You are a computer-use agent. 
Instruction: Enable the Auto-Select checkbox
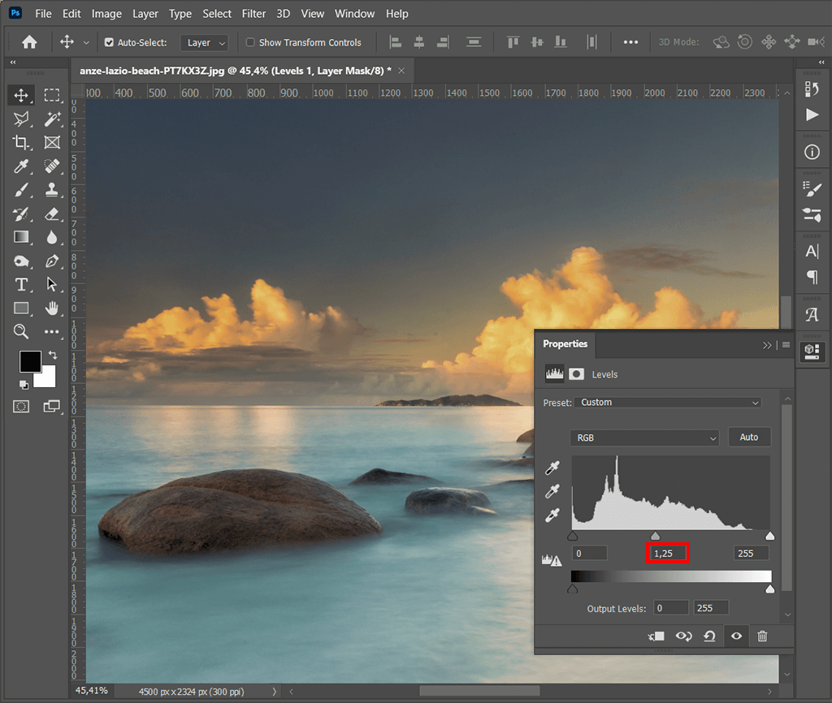tap(109, 42)
